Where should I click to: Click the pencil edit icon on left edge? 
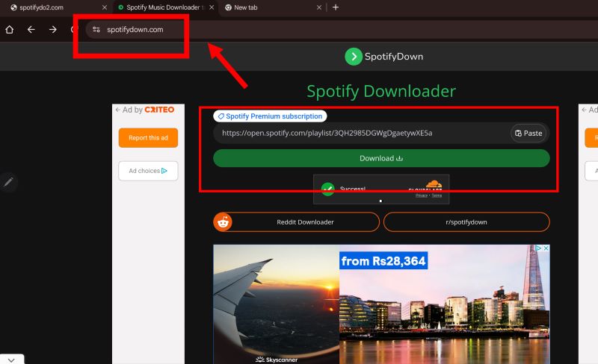[x=8, y=182]
